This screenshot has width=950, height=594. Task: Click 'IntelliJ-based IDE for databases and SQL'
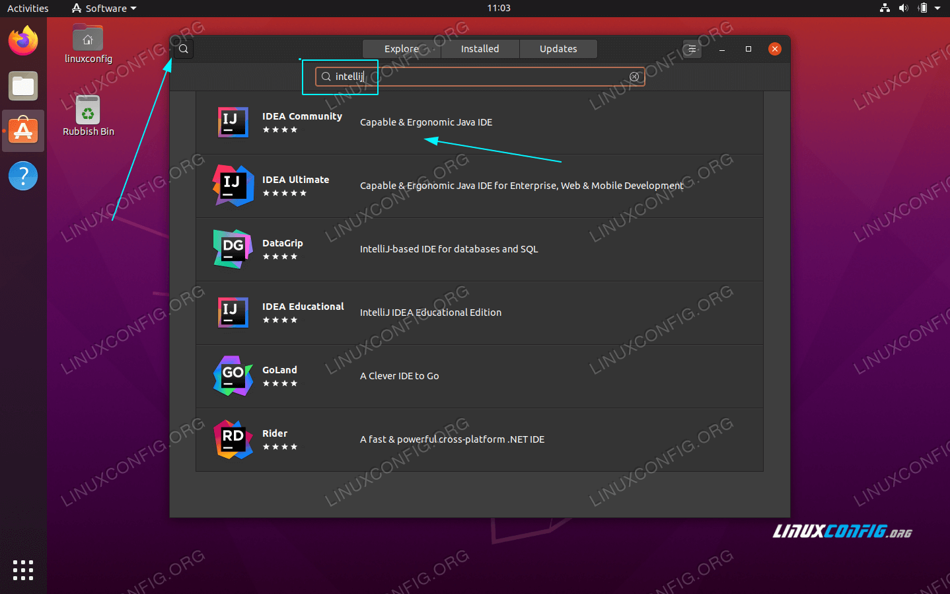click(x=449, y=249)
